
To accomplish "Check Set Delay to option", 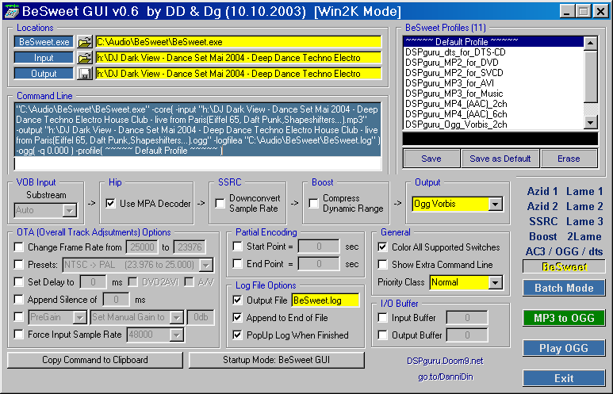I will [x=18, y=281].
